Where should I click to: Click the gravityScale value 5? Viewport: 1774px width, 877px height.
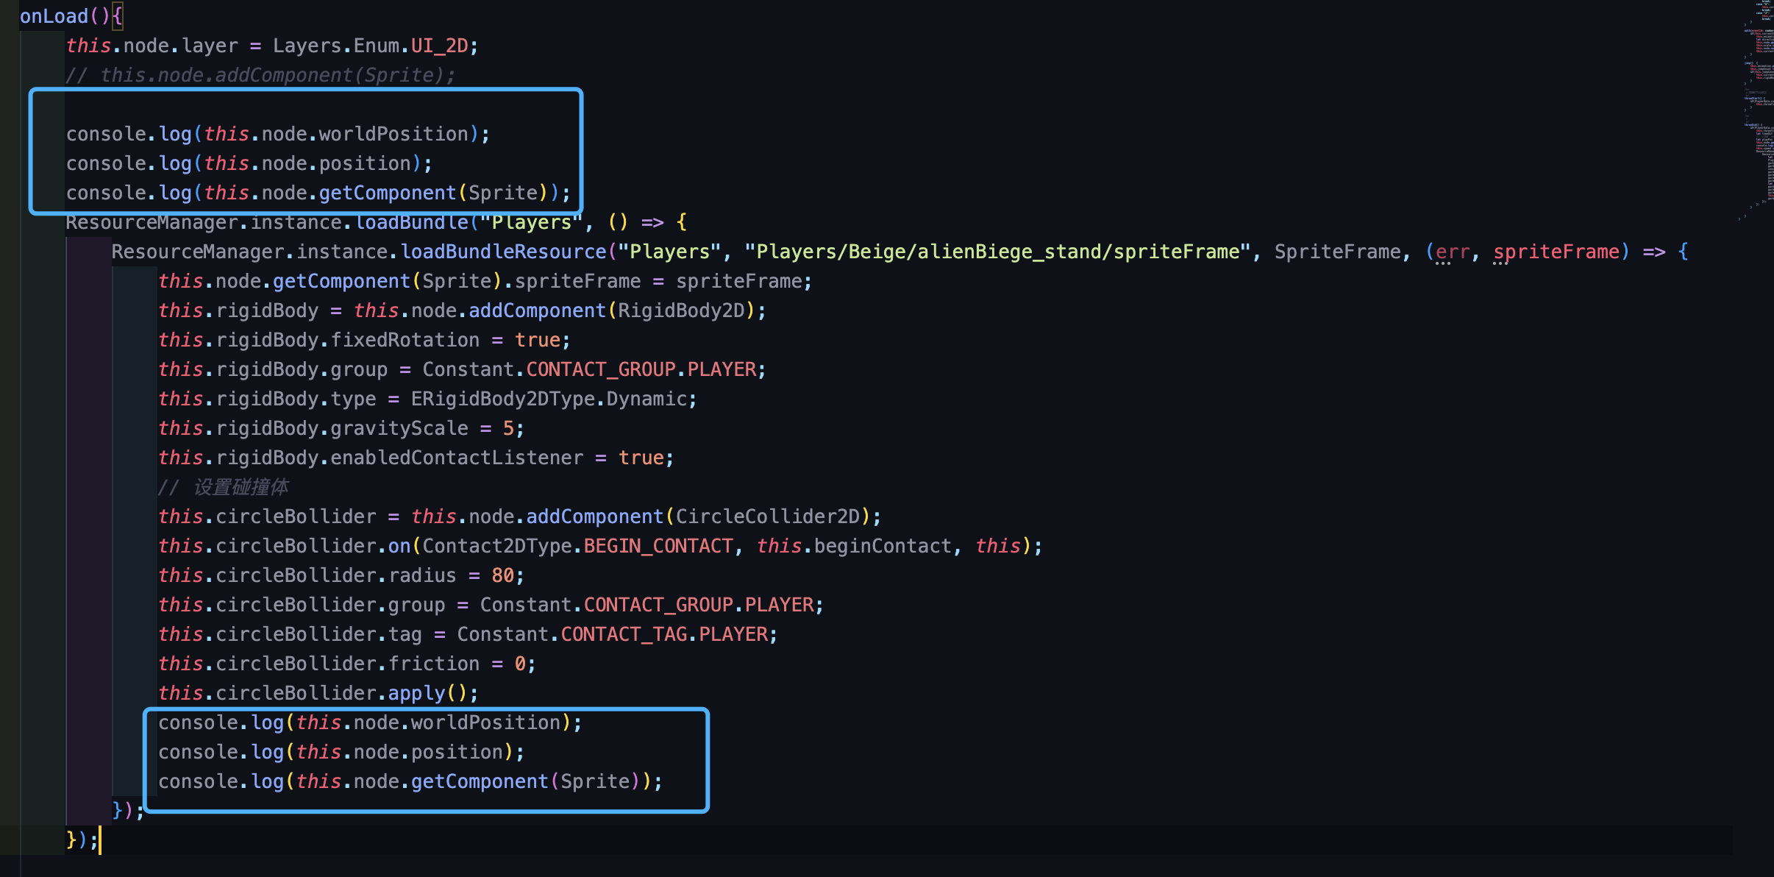tap(508, 428)
